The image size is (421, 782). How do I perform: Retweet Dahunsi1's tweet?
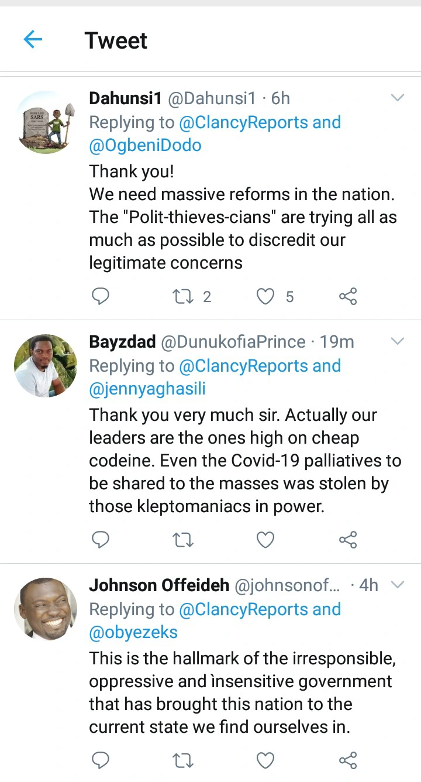tap(184, 297)
